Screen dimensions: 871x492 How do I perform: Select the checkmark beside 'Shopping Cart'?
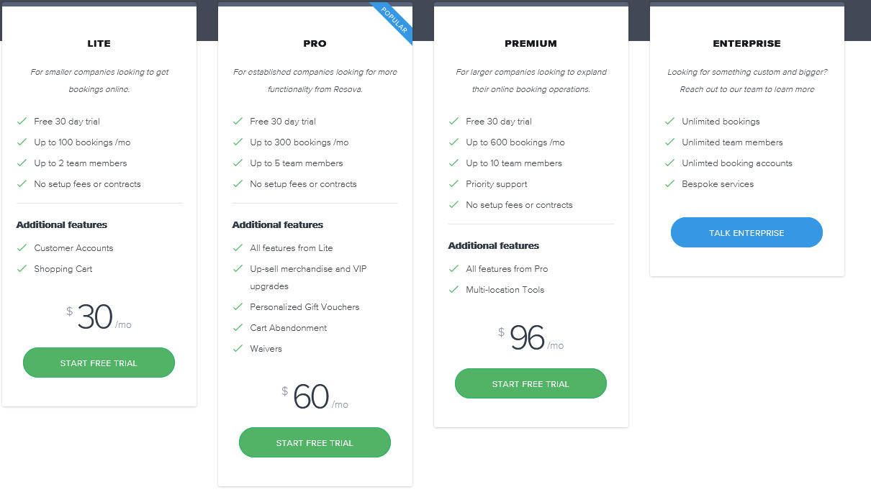[22, 269]
